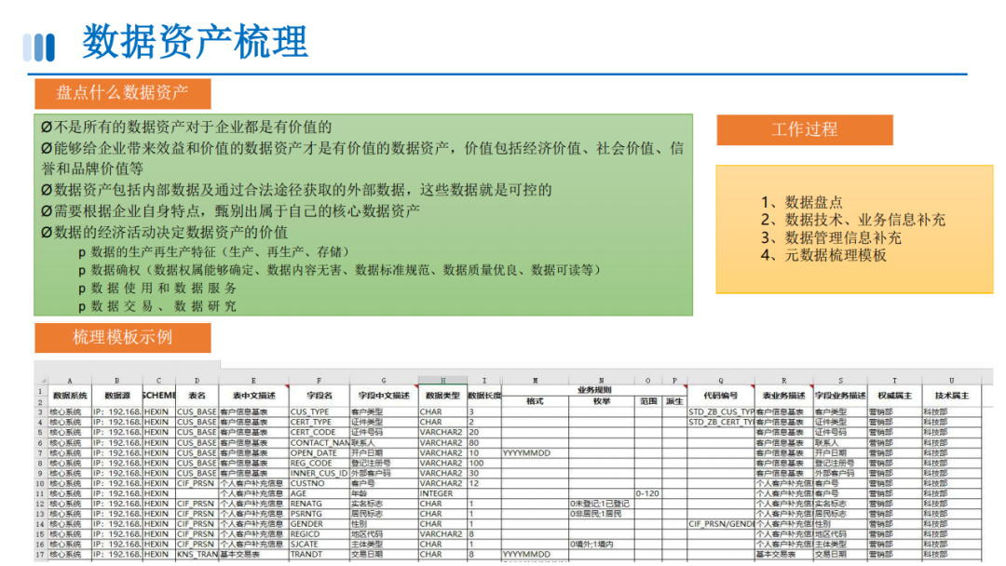Click the merged 业务规则 header cell
Image resolution: width=1006 pixels, height=566 pixels.
coord(594,390)
